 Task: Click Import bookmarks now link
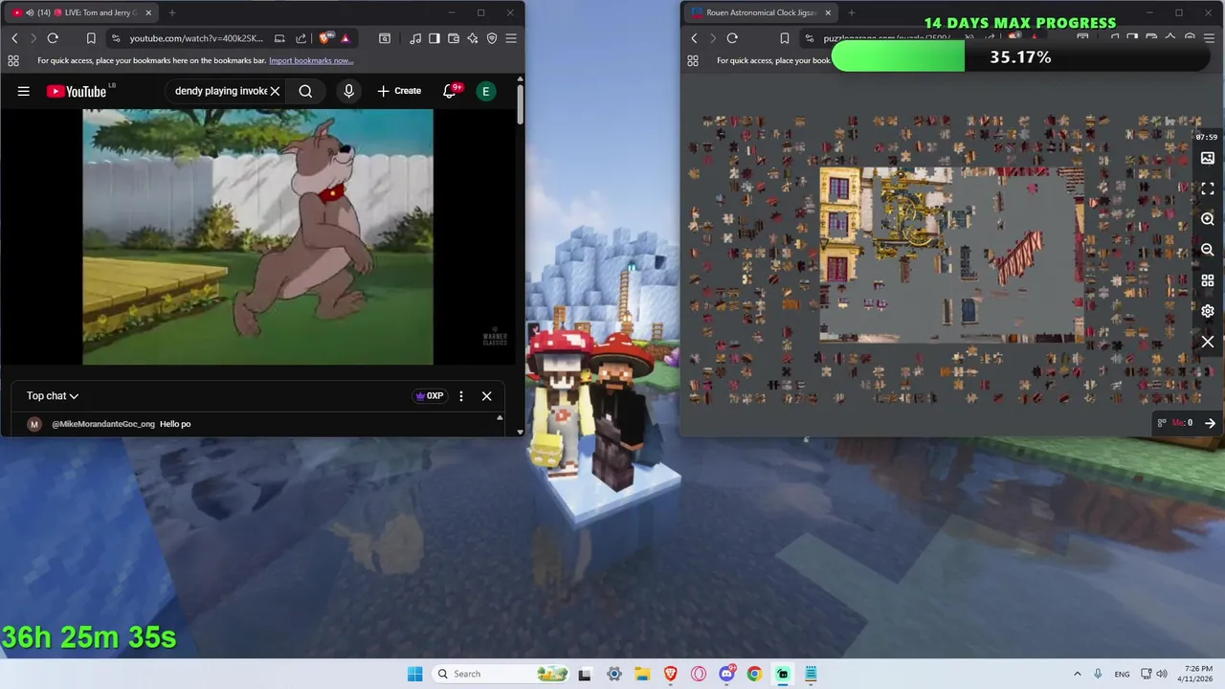click(311, 60)
